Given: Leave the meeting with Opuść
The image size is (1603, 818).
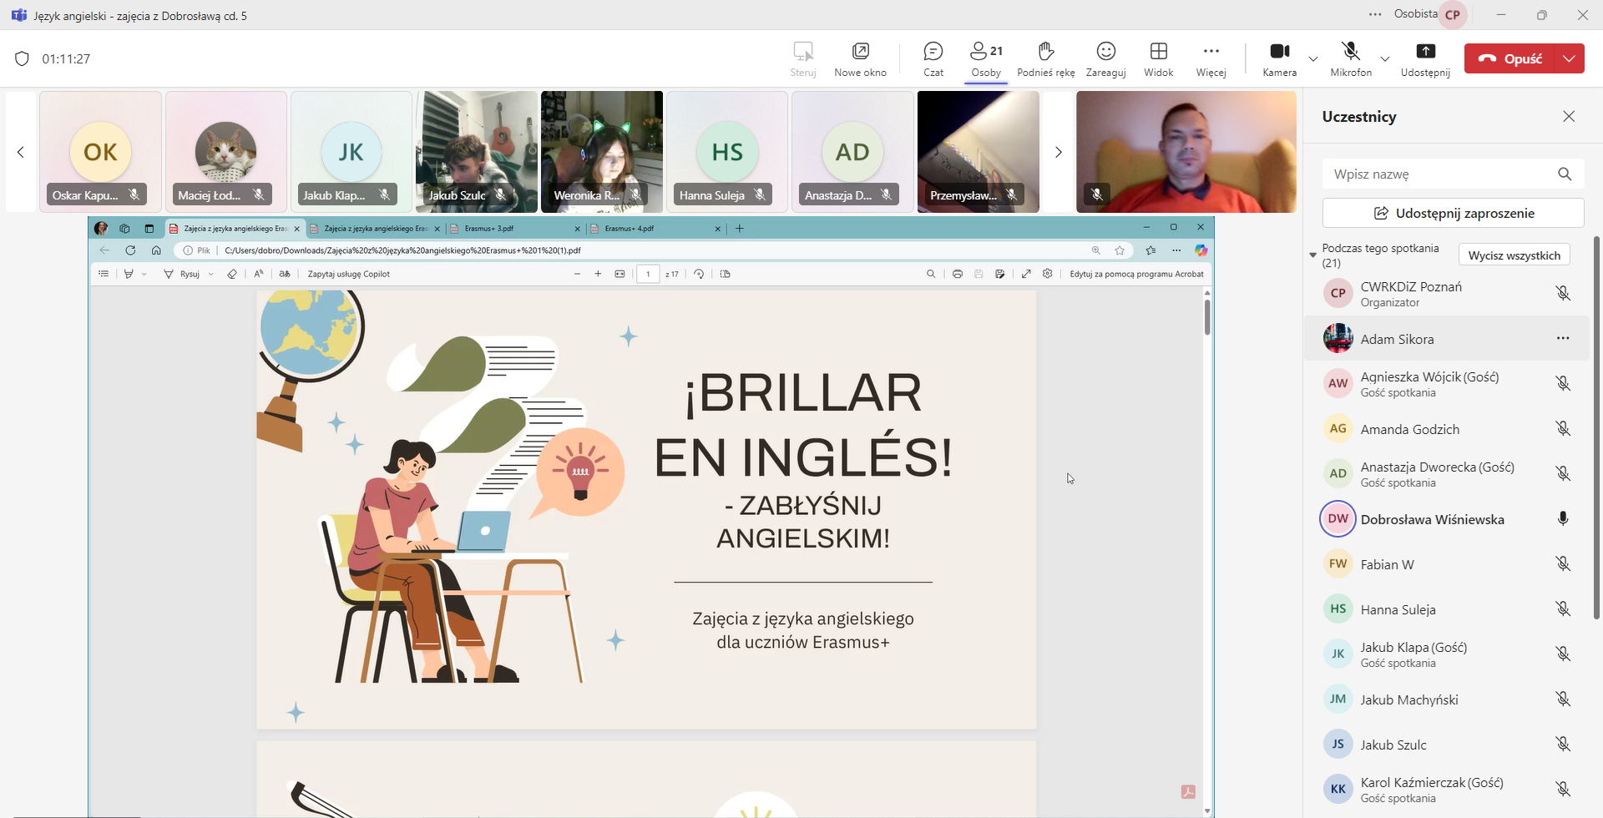Looking at the screenshot, I should pyautogui.click(x=1510, y=58).
